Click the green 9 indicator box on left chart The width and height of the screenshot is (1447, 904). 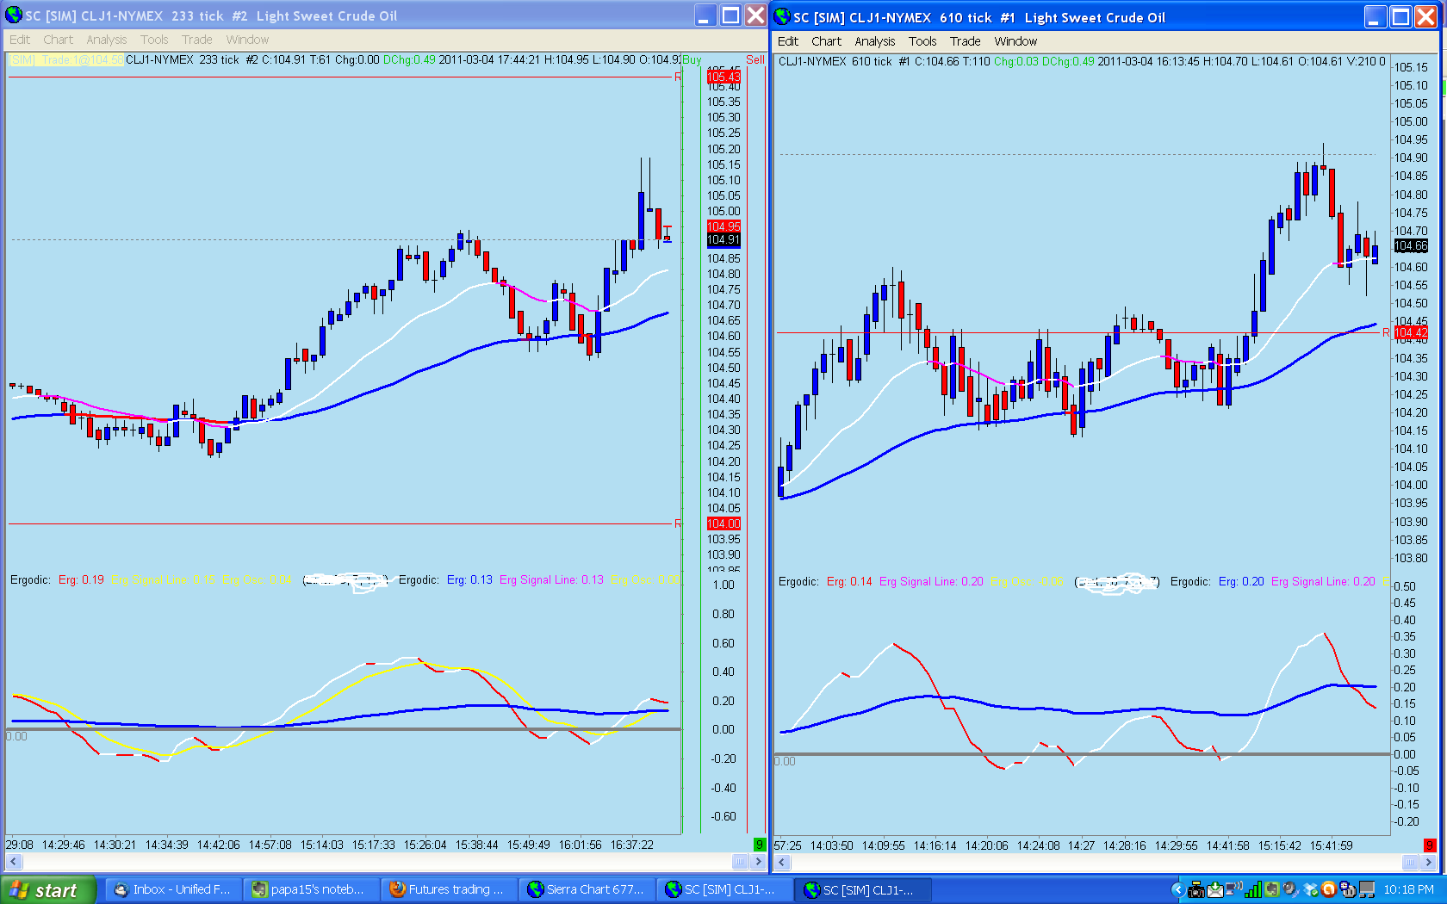[759, 845]
